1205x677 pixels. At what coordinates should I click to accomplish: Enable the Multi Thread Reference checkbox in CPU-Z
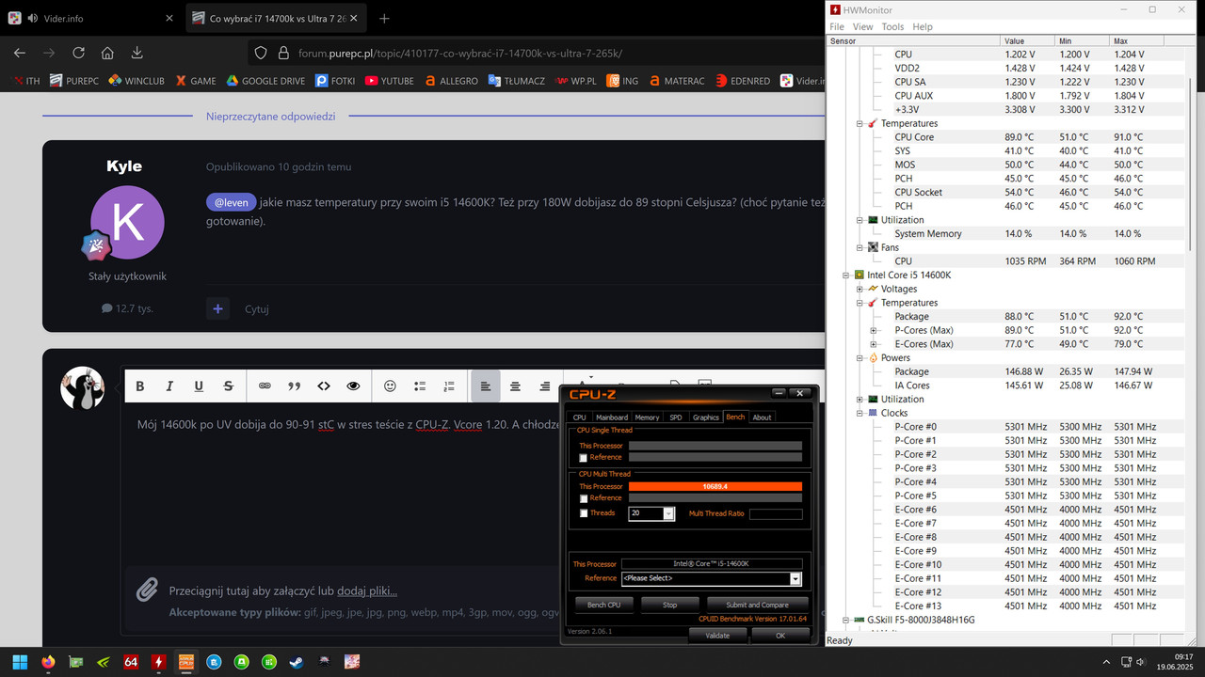tap(584, 498)
